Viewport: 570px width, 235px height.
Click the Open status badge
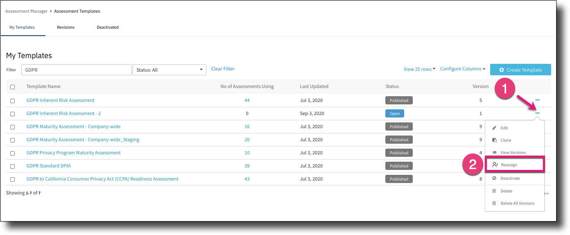(x=395, y=113)
